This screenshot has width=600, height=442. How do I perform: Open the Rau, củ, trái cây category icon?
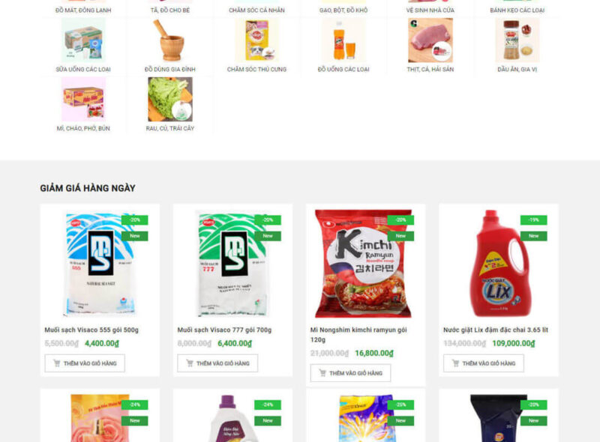170,100
